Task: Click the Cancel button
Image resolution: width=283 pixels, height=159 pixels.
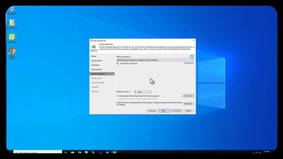Action: click(188, 111)
